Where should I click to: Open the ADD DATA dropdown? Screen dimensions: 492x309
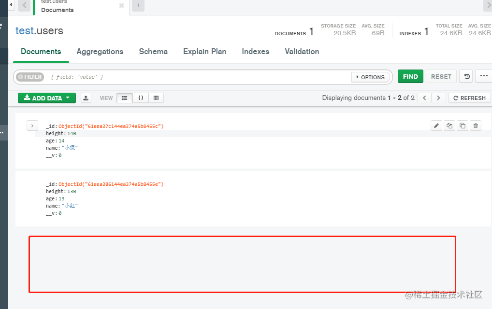coord(46,98)
